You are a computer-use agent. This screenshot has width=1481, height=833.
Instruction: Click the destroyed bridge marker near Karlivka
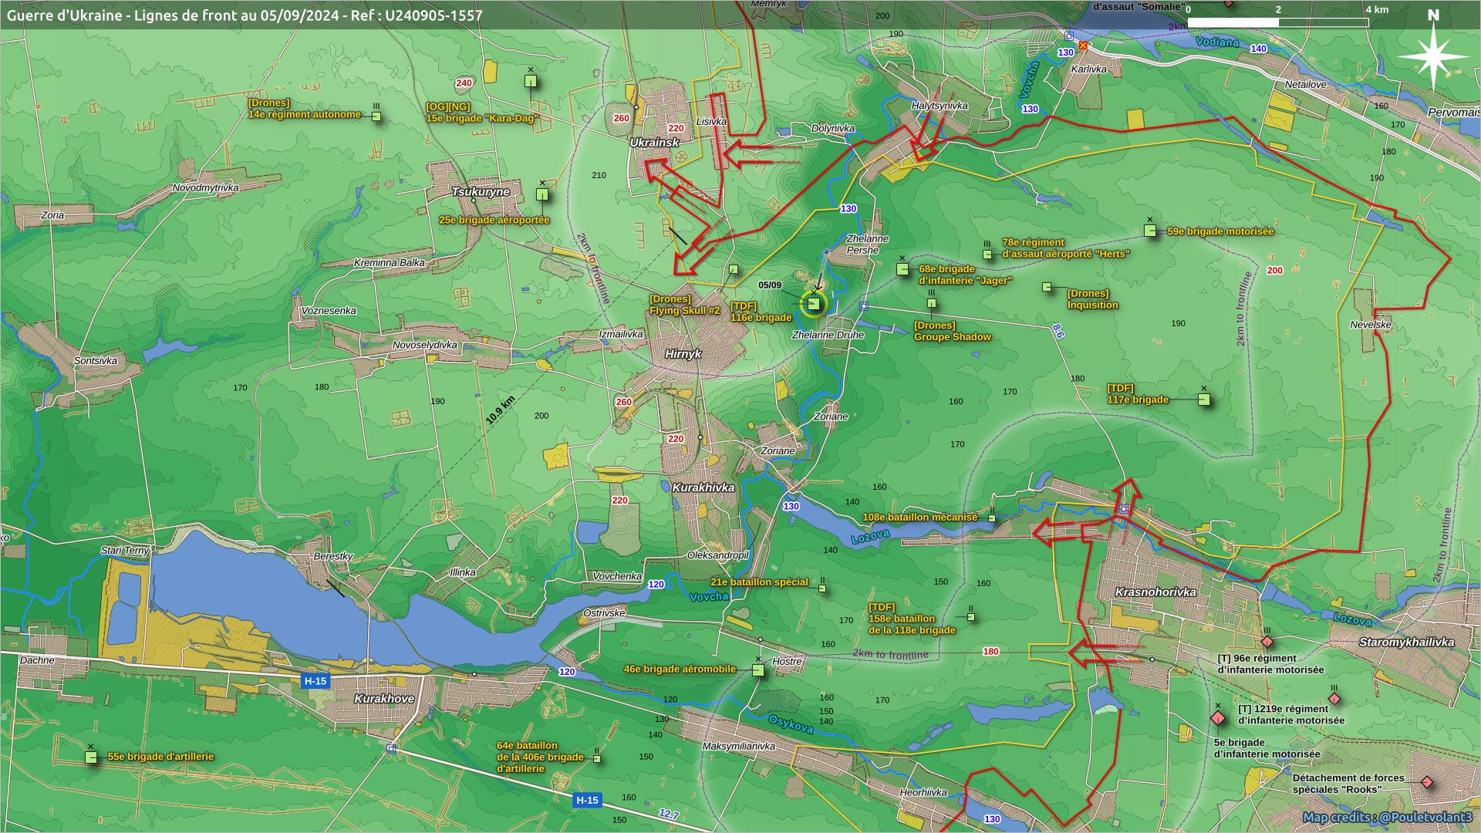(x=1083, y=46)
